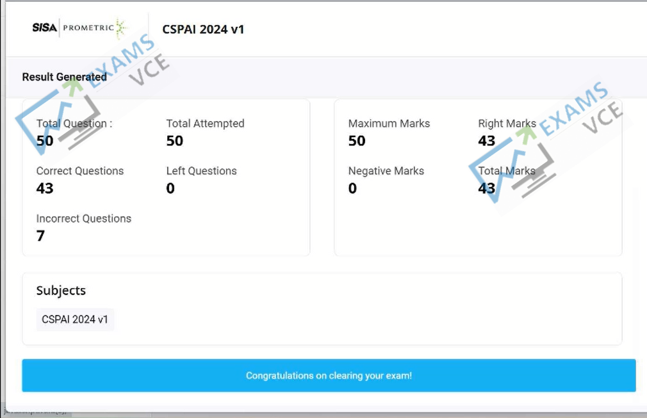Image resolution: width=647 pixels, height=418 pixels.
Task: Click the Total Marks label
Action: [507, 171]
